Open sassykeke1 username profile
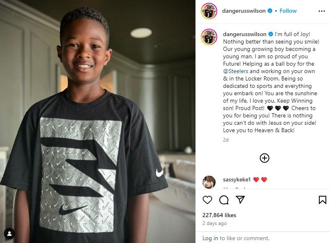 click(237, 179)
